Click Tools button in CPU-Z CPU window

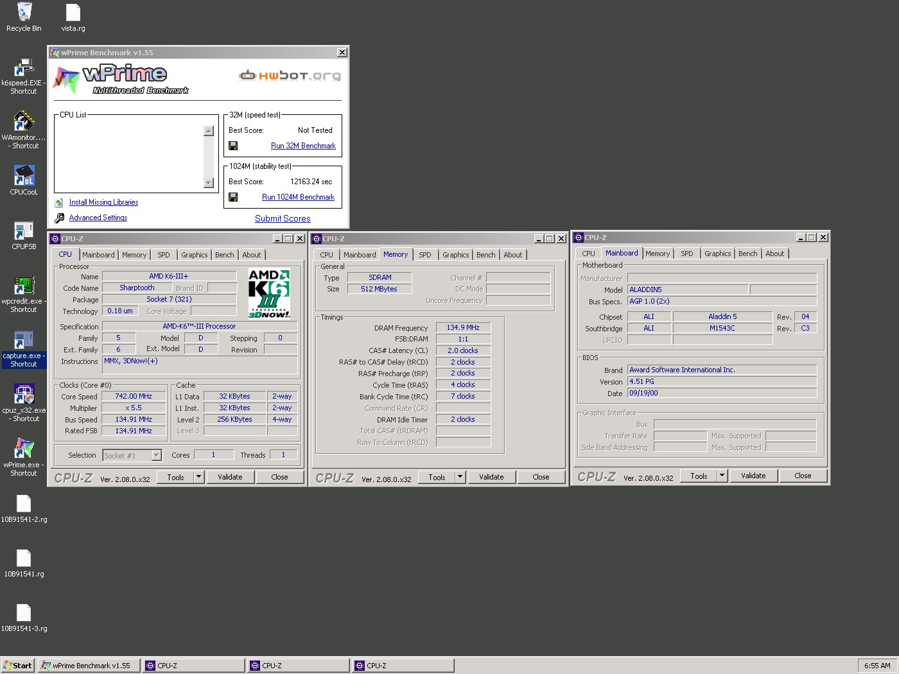click(175, 477)
